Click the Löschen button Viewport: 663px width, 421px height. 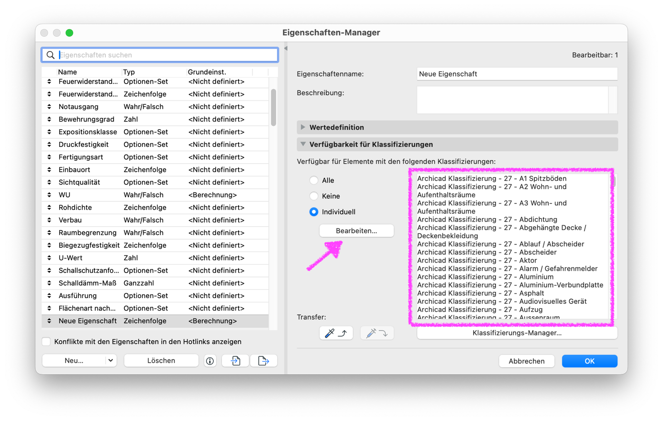click(161, 361)
